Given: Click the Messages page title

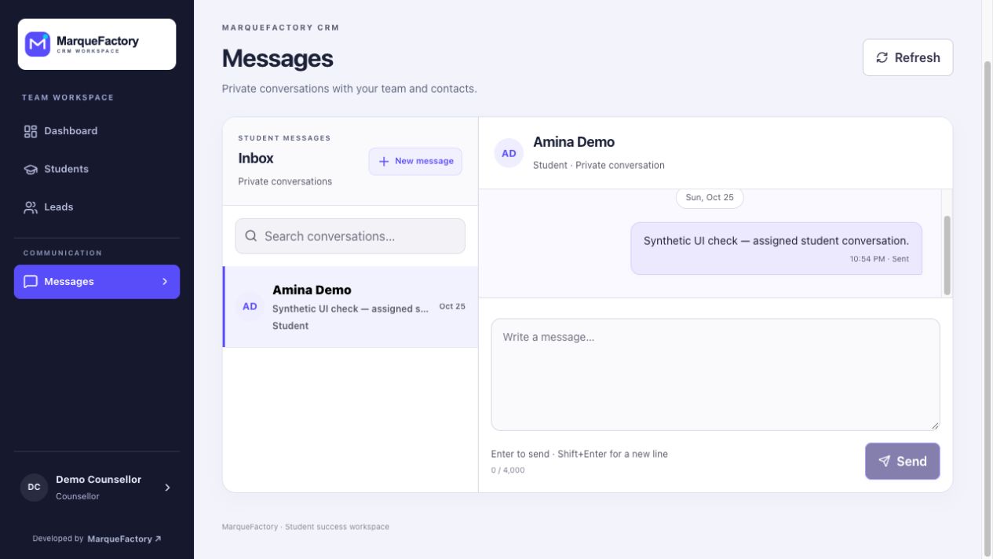Looking at the screenshot, I should click(278, 59).
